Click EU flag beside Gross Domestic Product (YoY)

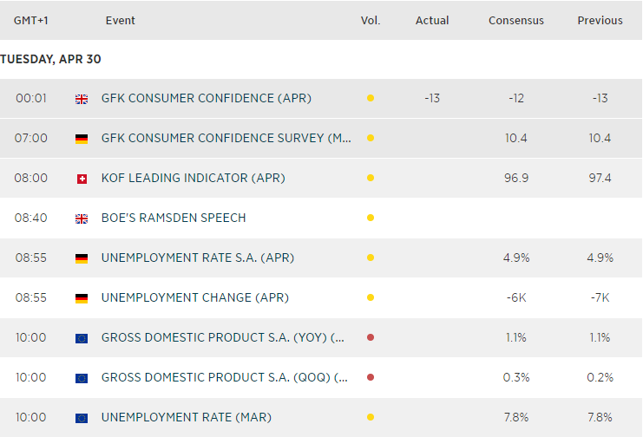click(x=82, y=338)
